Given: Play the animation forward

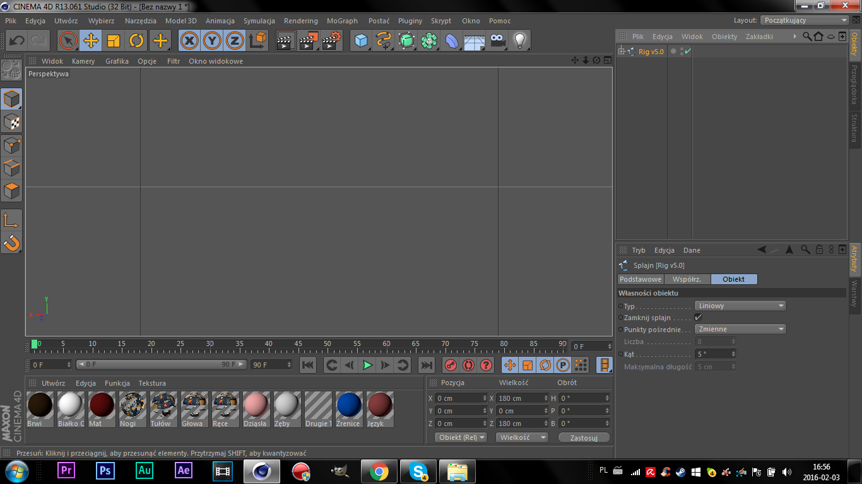Looking at the screenshot, I should click(x=367, y=365).
